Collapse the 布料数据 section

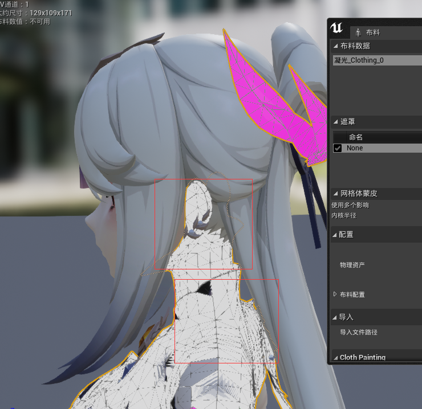point(336,46)
